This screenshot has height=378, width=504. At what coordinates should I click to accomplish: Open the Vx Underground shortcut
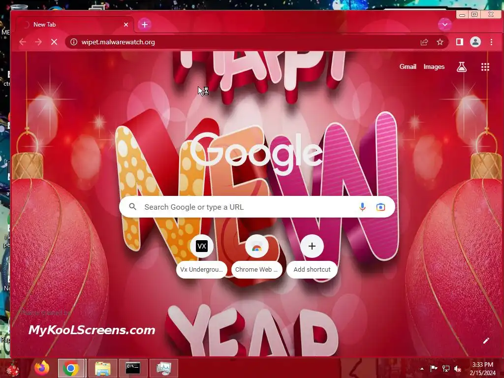pos(201,256)
